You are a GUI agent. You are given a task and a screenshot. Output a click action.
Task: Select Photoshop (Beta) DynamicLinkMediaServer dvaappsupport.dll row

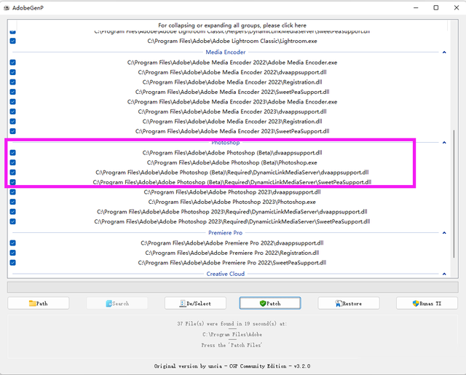232,173
